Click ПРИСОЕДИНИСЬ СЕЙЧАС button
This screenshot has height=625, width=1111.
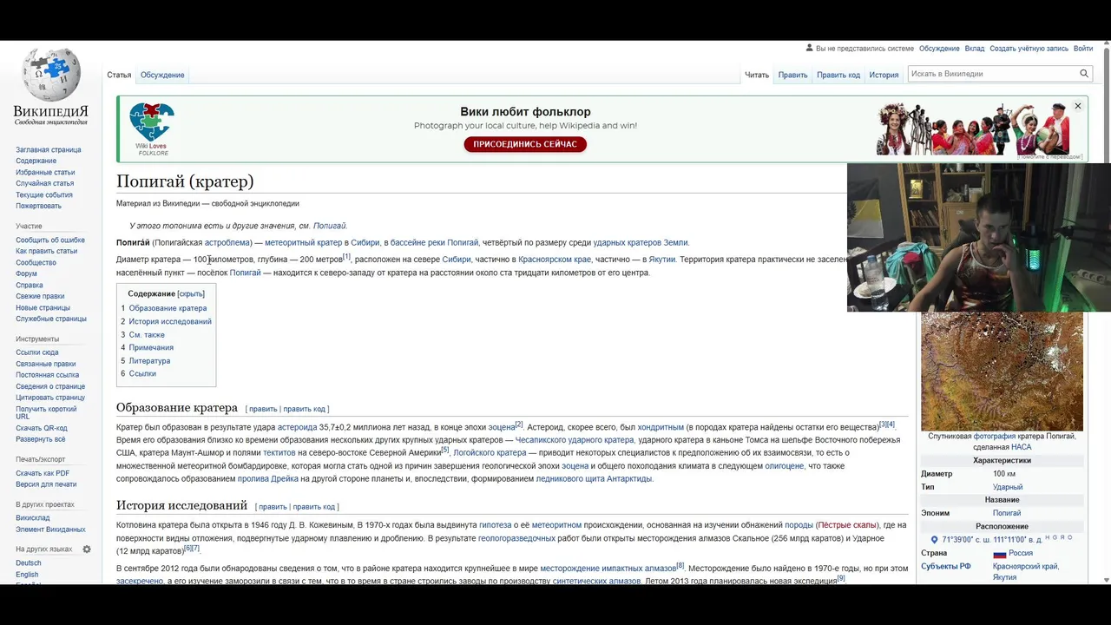[525, 144]
